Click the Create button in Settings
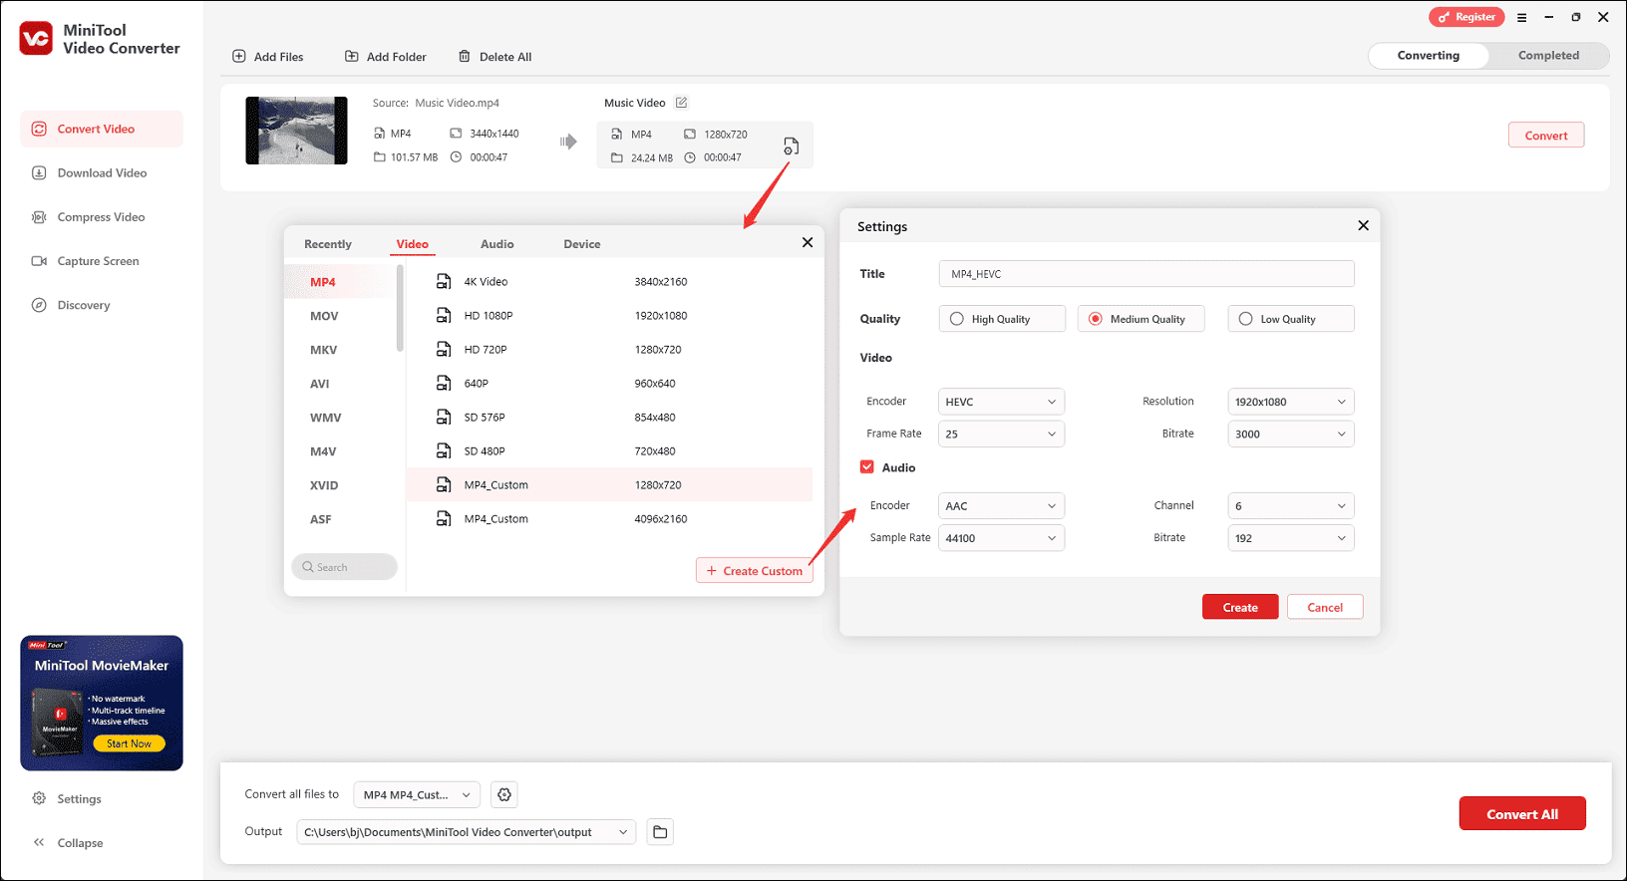Image resolution: width=1627 pixels, height=881 pixels. [1240, 607]
